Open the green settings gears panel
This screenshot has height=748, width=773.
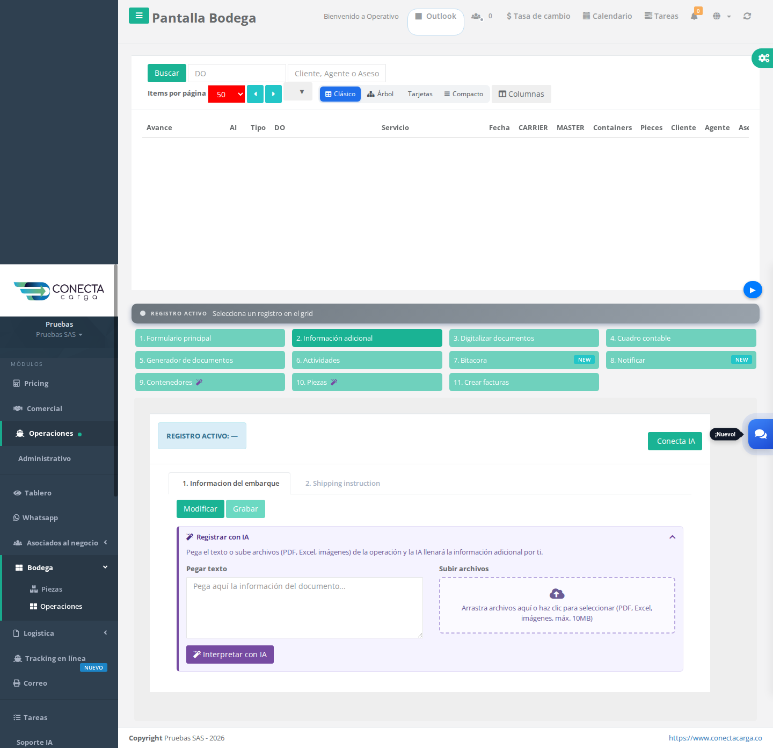[x=763, y=58]
